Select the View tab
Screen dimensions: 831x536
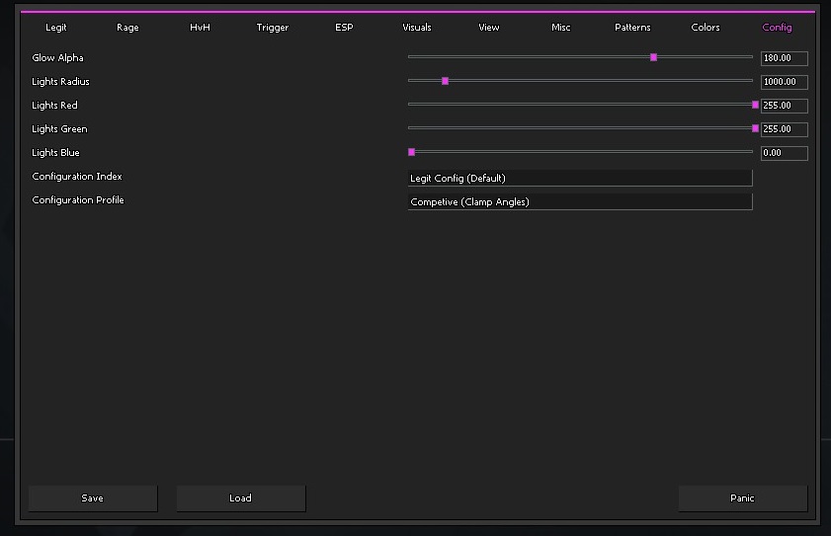click(489, 28)
